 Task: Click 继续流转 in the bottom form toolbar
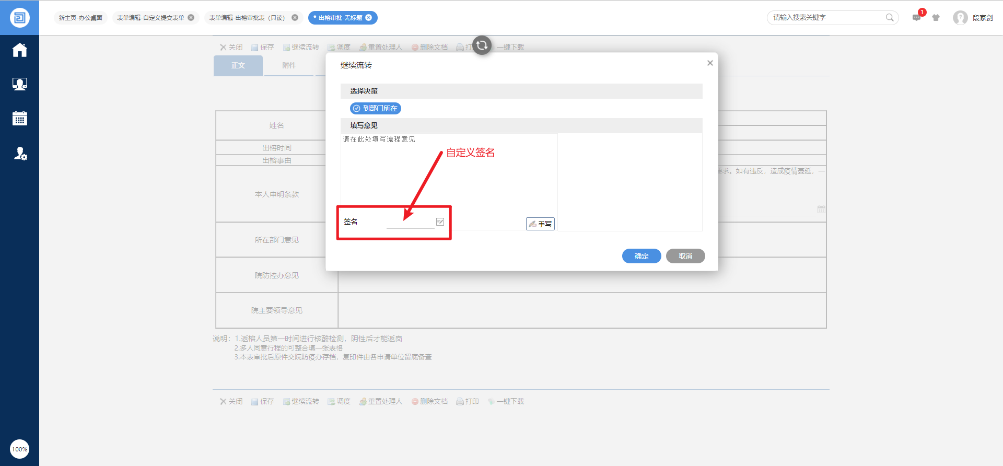301,401
